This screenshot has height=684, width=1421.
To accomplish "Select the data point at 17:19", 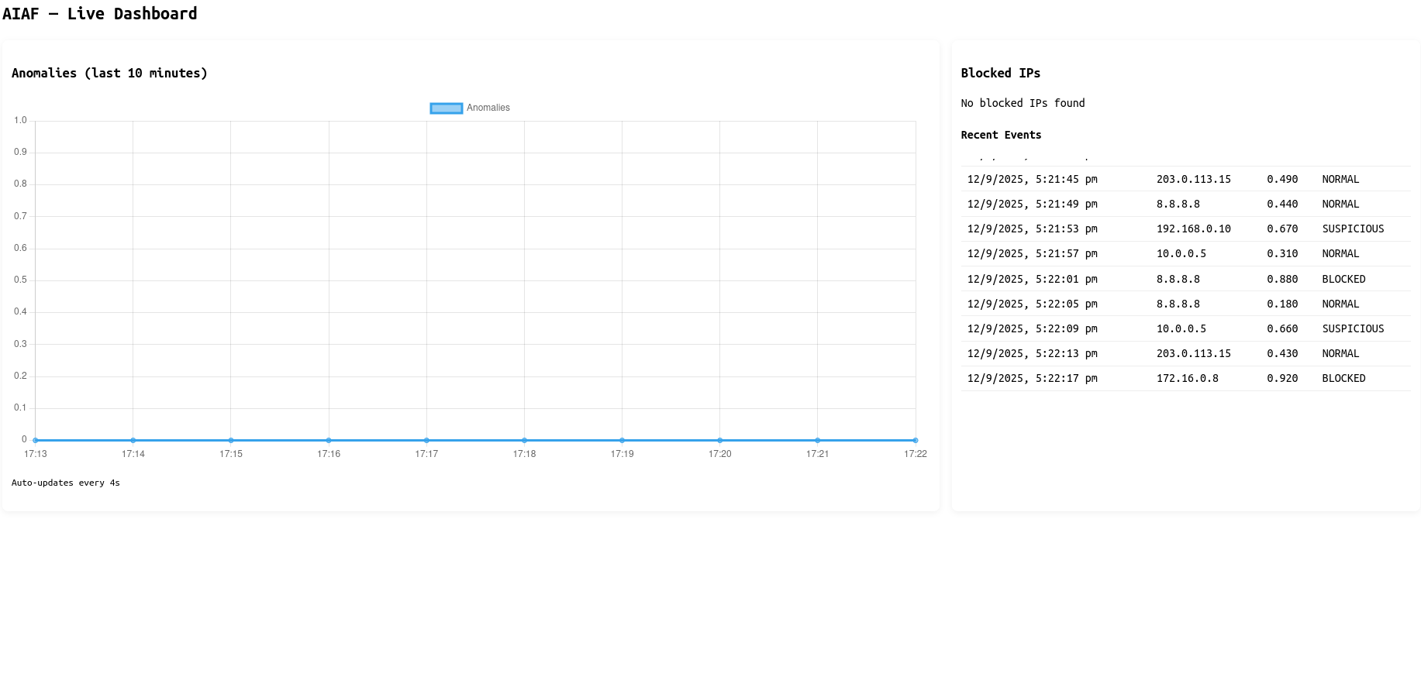I will click(x=622, y=440).
